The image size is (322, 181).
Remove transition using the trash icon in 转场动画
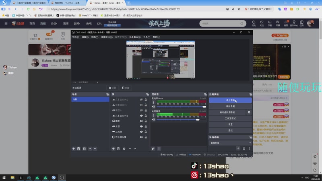pyautogui.click(x=244, y=148)
